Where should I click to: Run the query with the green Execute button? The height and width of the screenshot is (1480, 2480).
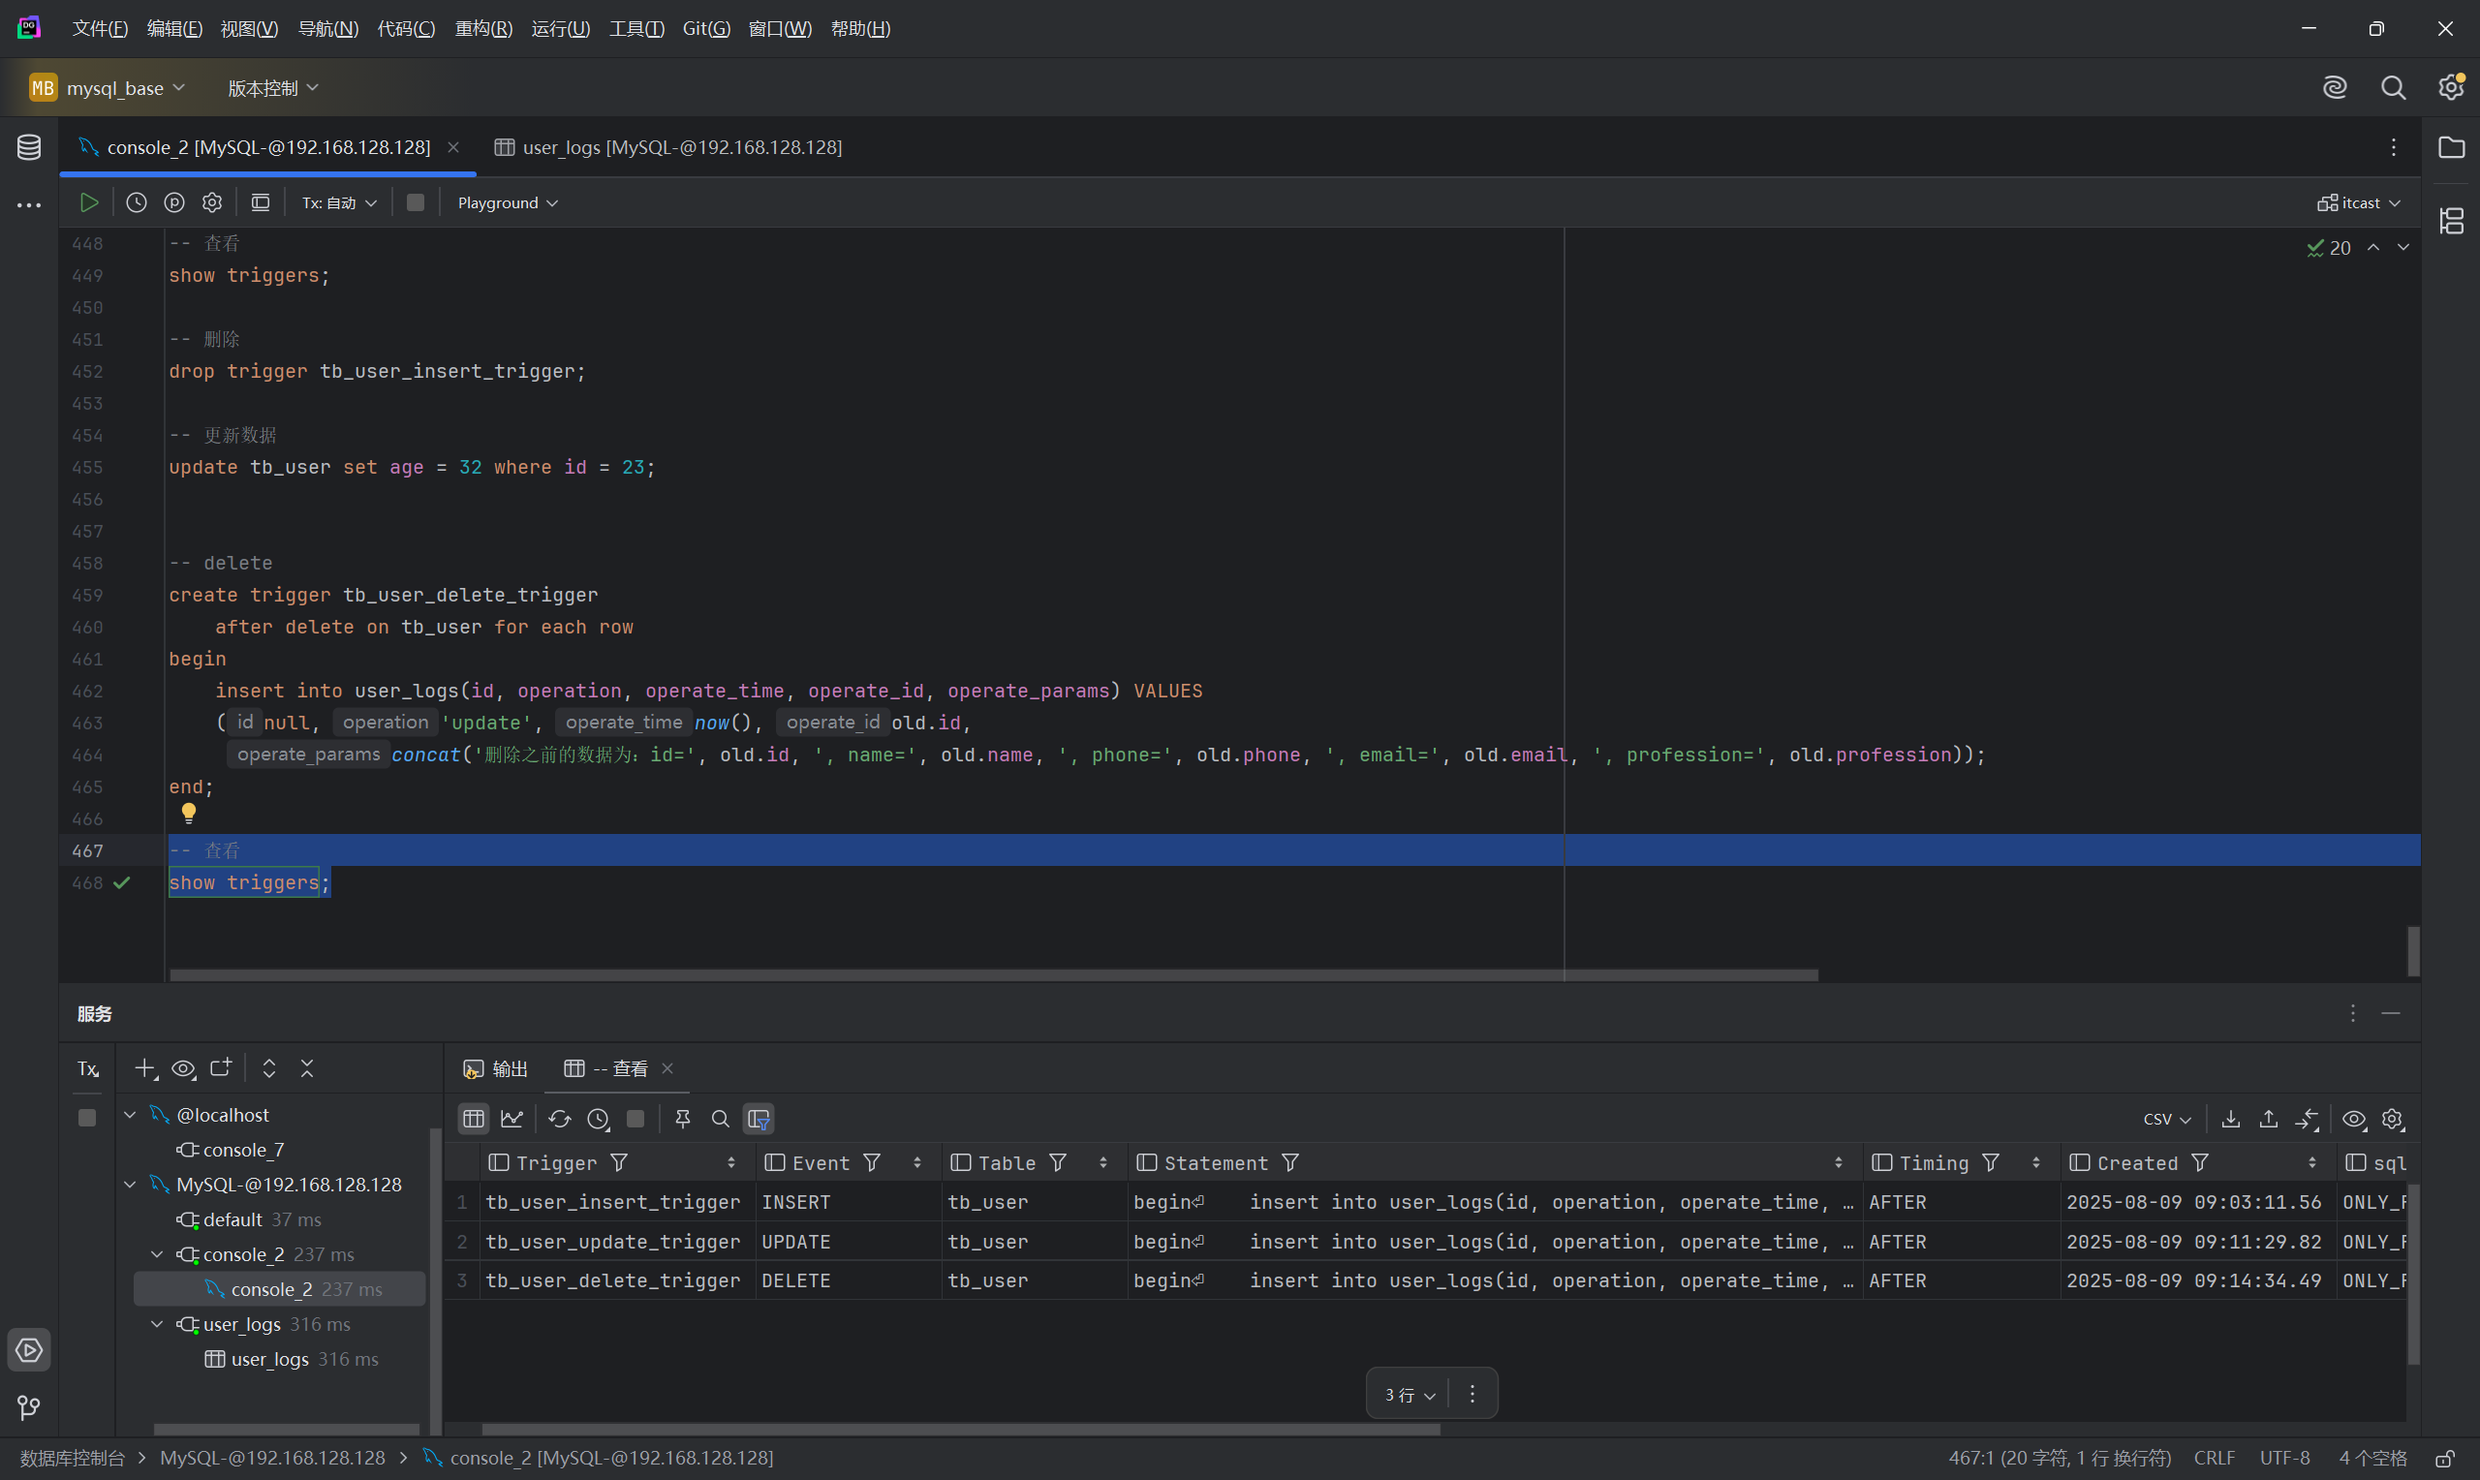89,202
